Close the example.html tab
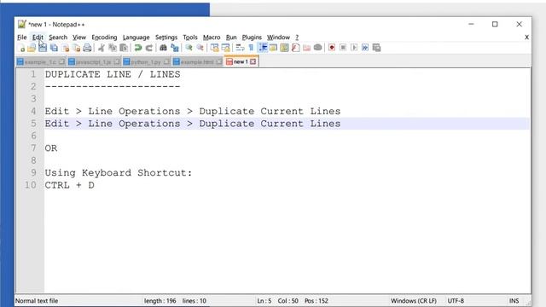Viewport: 546px width, 307px height. tap(218, 62)
